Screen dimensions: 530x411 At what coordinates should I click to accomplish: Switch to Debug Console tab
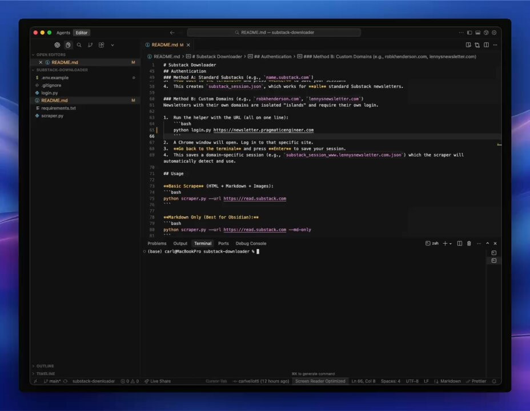click(x=251, y=244)
